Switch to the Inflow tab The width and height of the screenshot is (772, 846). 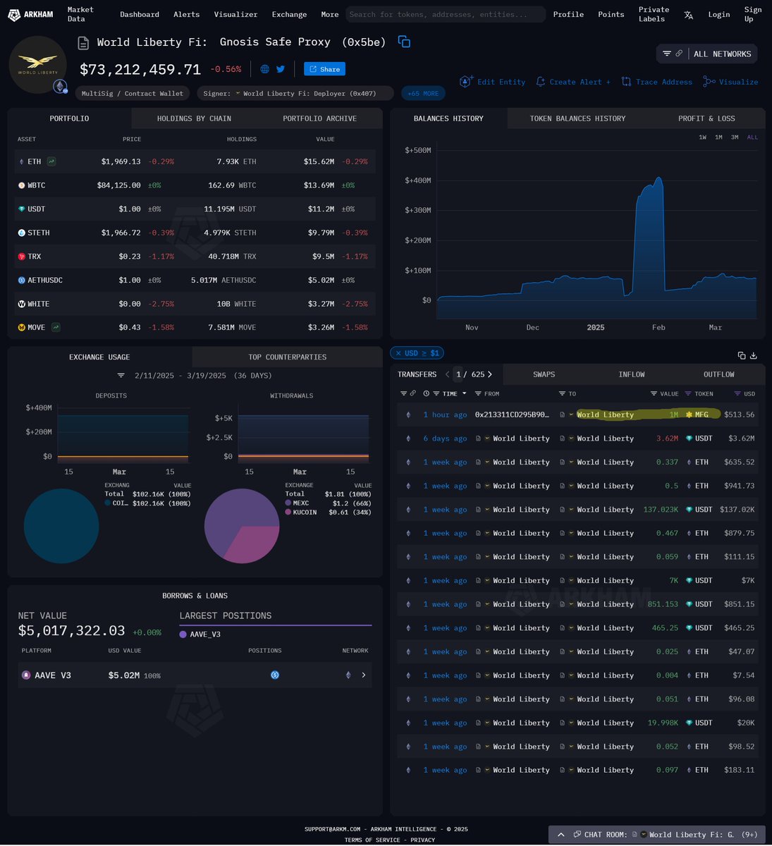pyautogui.click(x=632, y=374)
